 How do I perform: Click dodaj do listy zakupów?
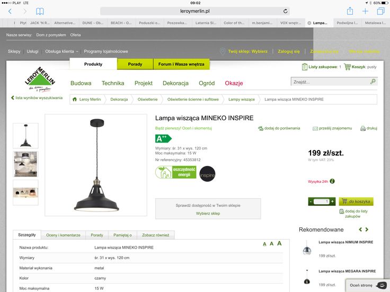pos(353,214)
